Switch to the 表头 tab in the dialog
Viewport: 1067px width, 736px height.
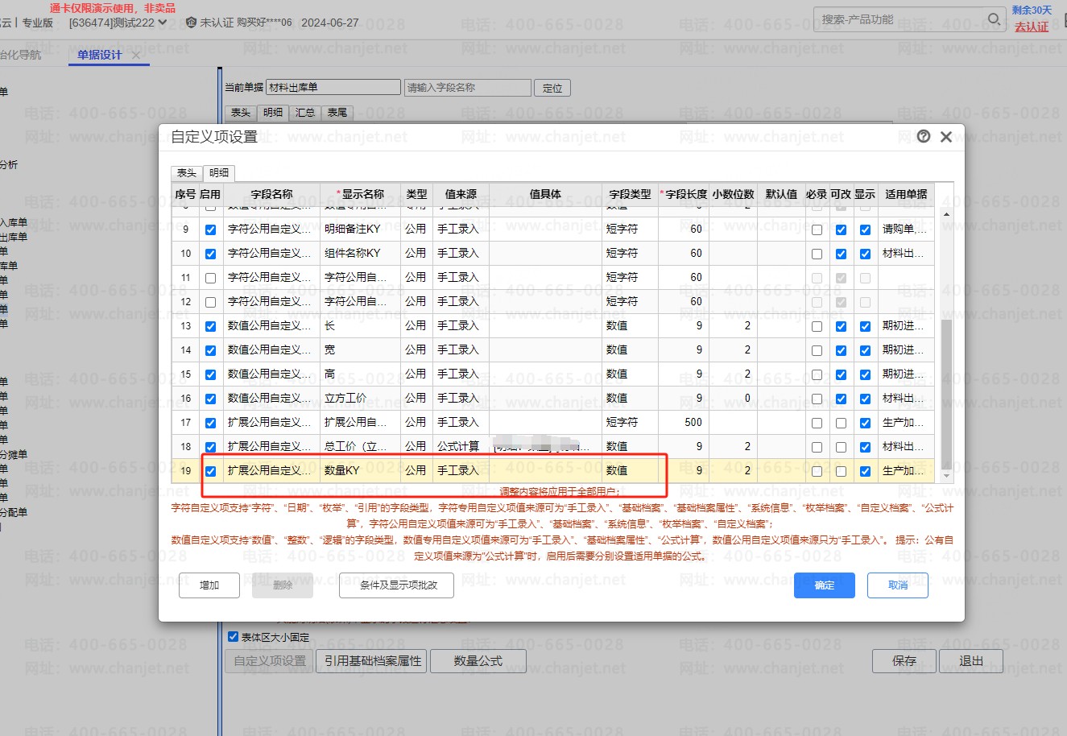click(187, 173)
